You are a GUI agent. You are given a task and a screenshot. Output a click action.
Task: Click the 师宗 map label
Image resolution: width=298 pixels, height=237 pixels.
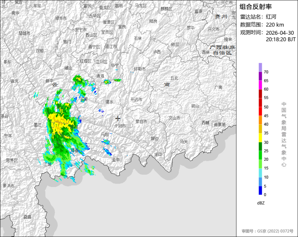(x=175, y=44)
